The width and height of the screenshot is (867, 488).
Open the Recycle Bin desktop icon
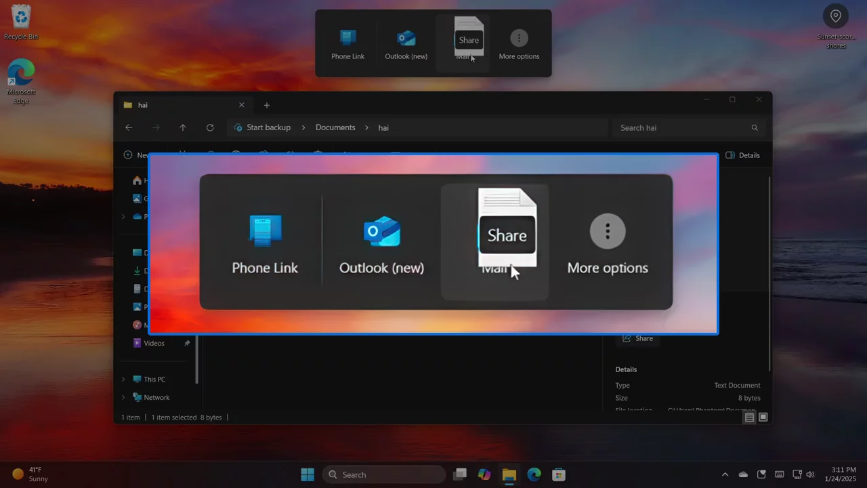point(21,22)
